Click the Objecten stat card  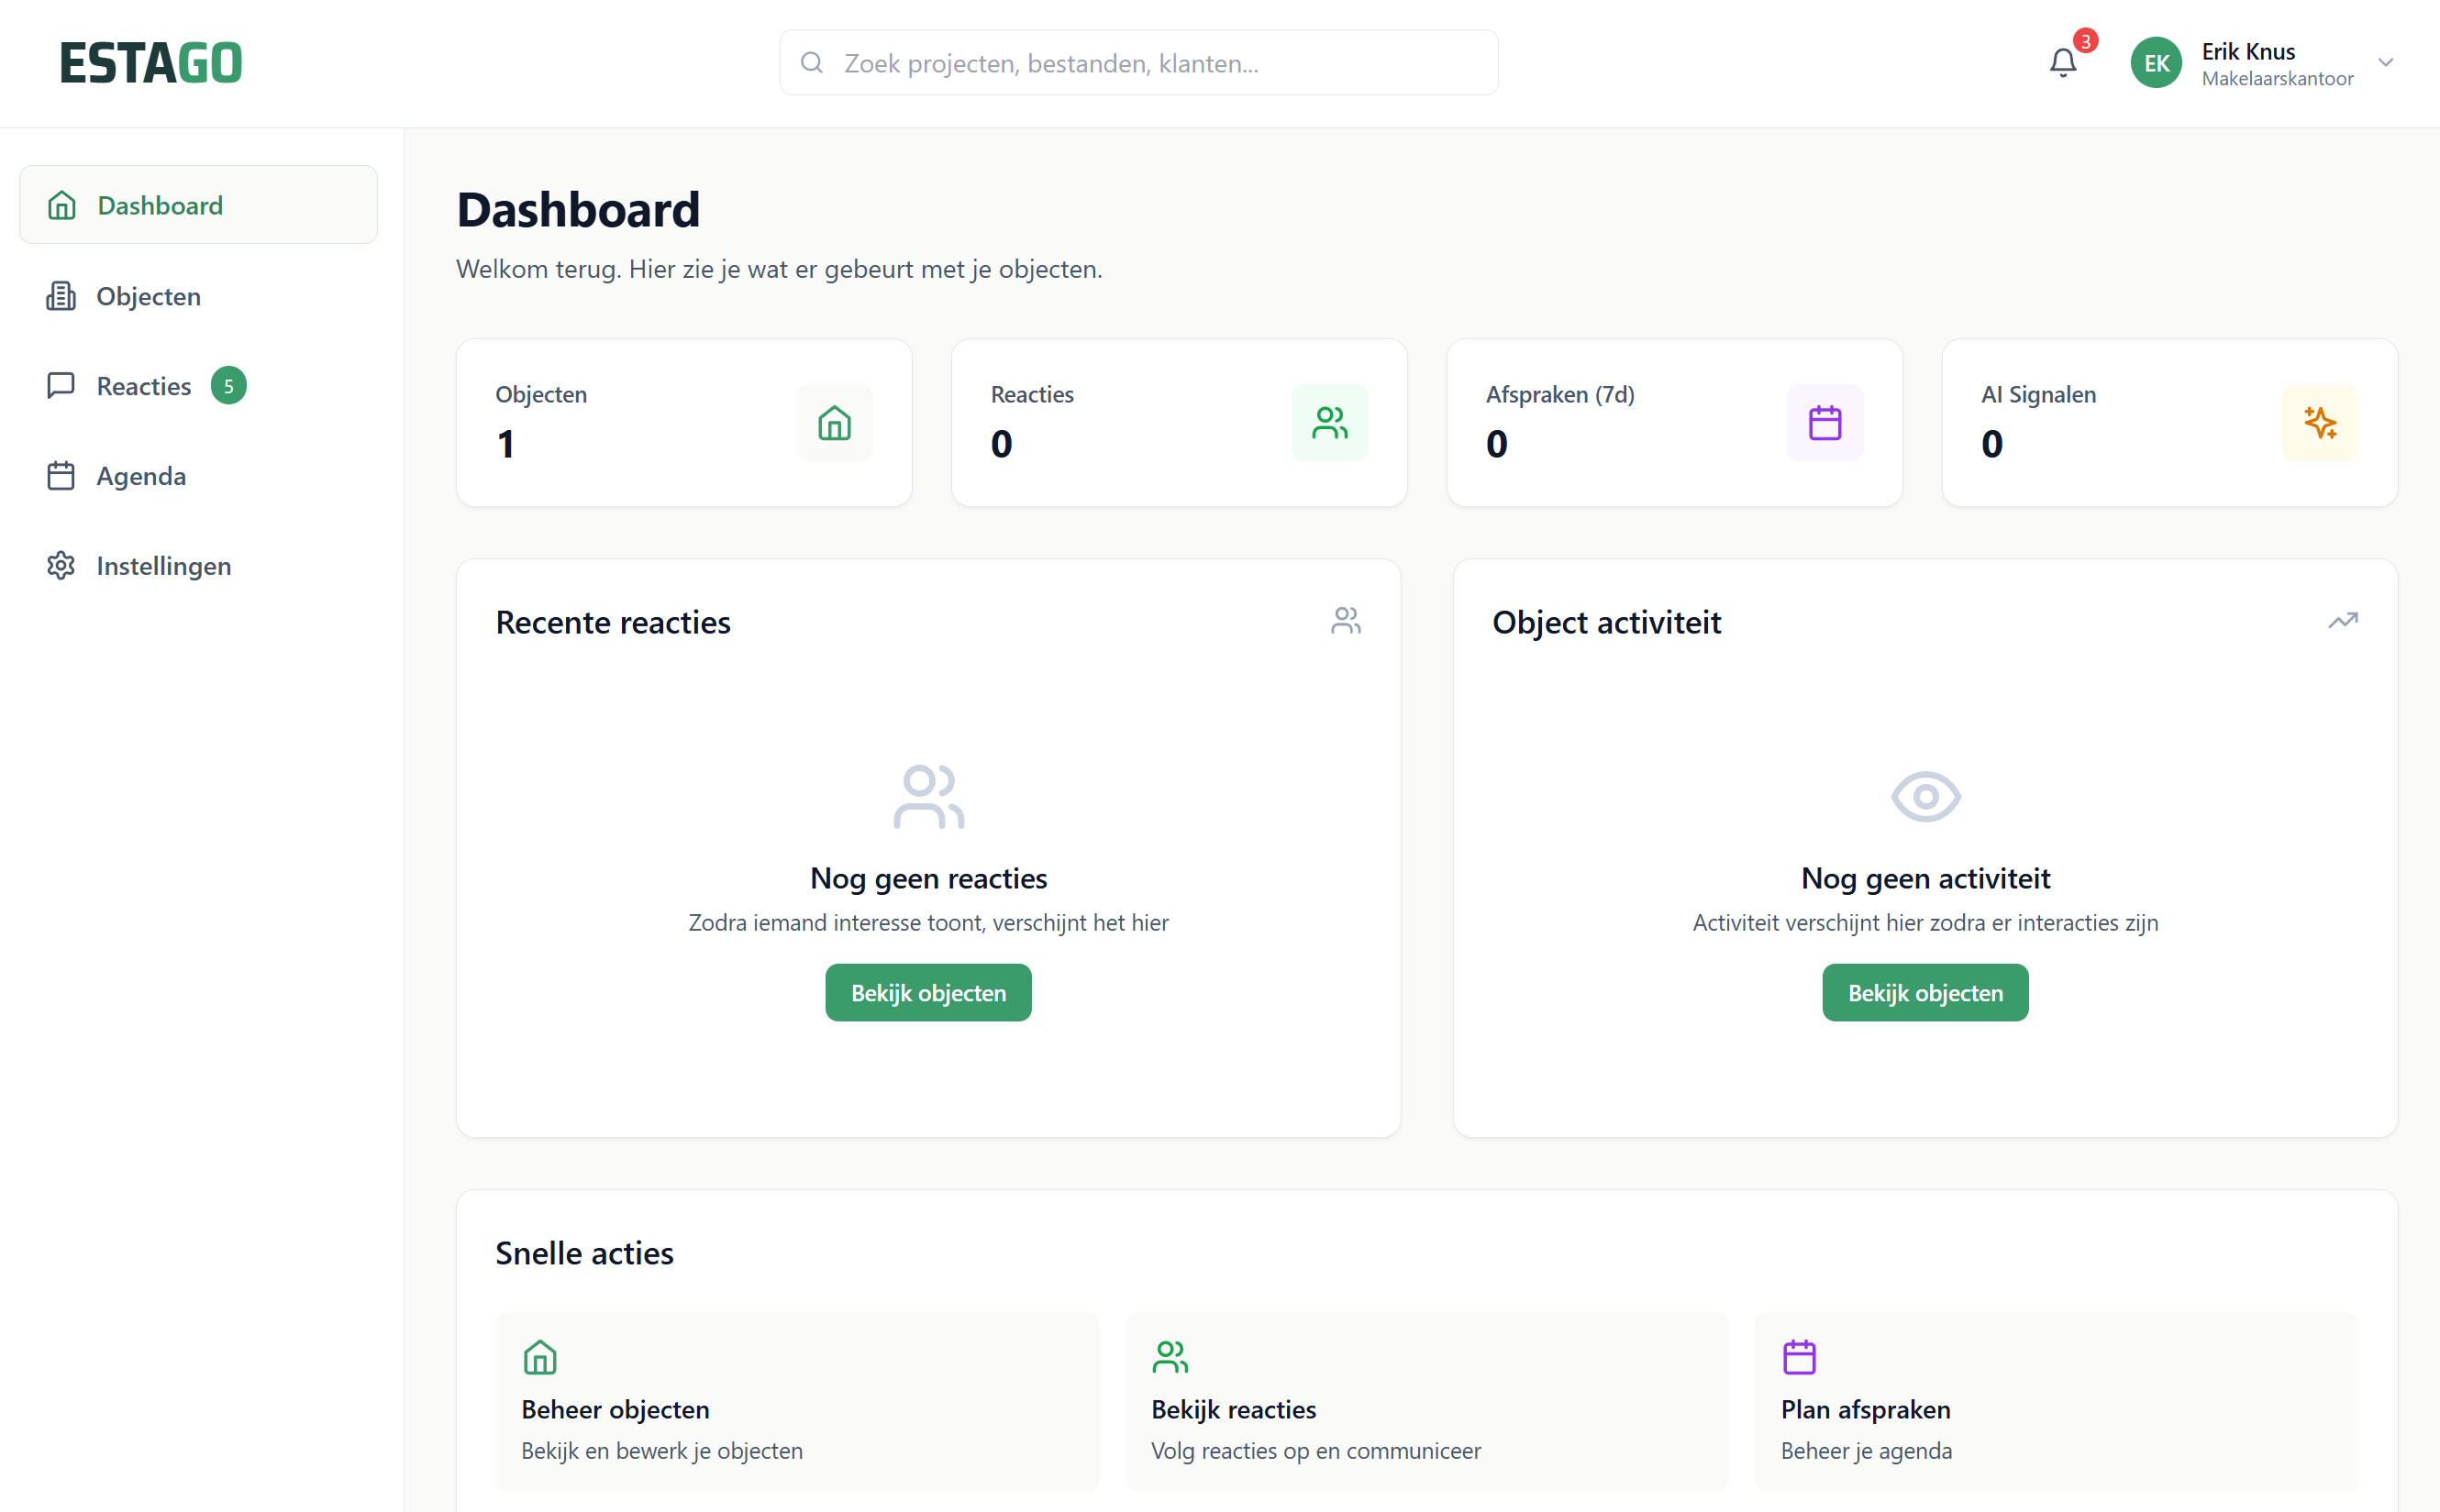click(x=684, y=423)
